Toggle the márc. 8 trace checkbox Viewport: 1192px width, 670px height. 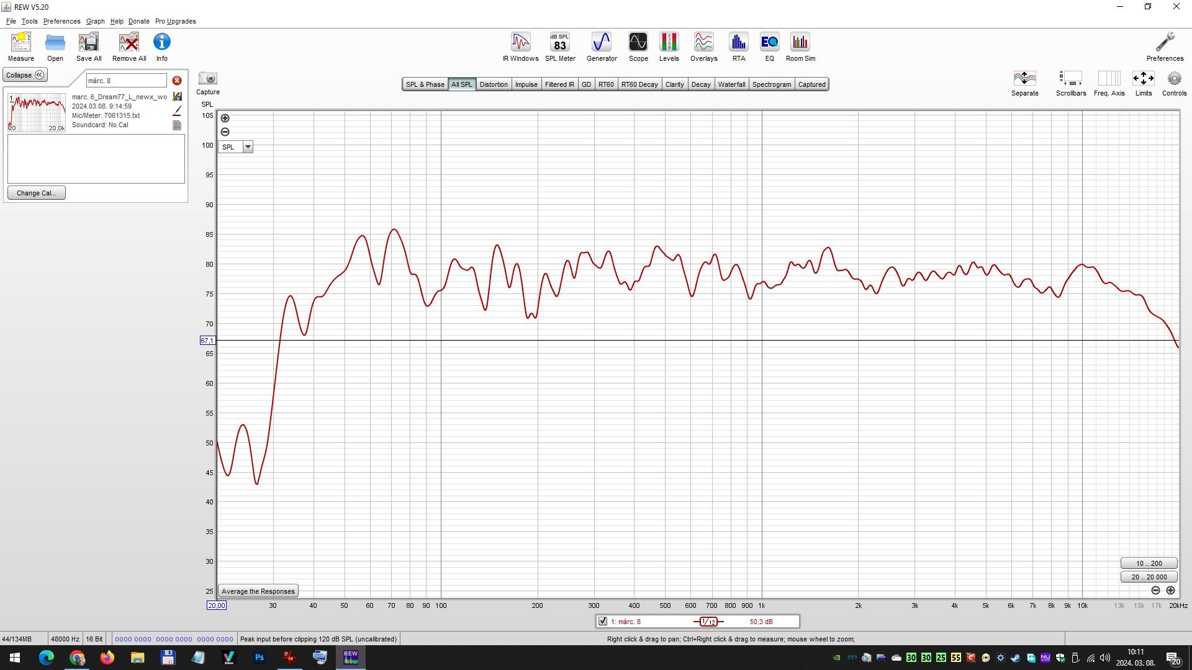pos(602,621)
